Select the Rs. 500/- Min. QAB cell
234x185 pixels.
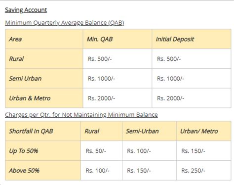tap(117, 59)
